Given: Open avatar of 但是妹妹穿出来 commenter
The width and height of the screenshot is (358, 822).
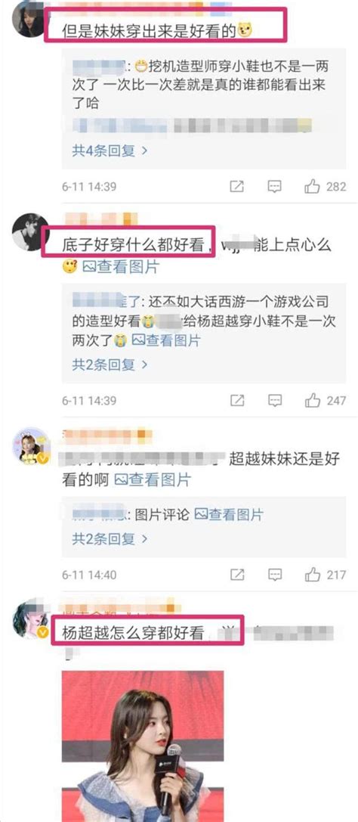Looking at the screenshot, I should (30, 19).
